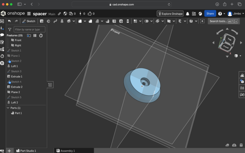Click the (x) variable table icon
This screenshot has height=153, width=245.
tap(242, 94)
